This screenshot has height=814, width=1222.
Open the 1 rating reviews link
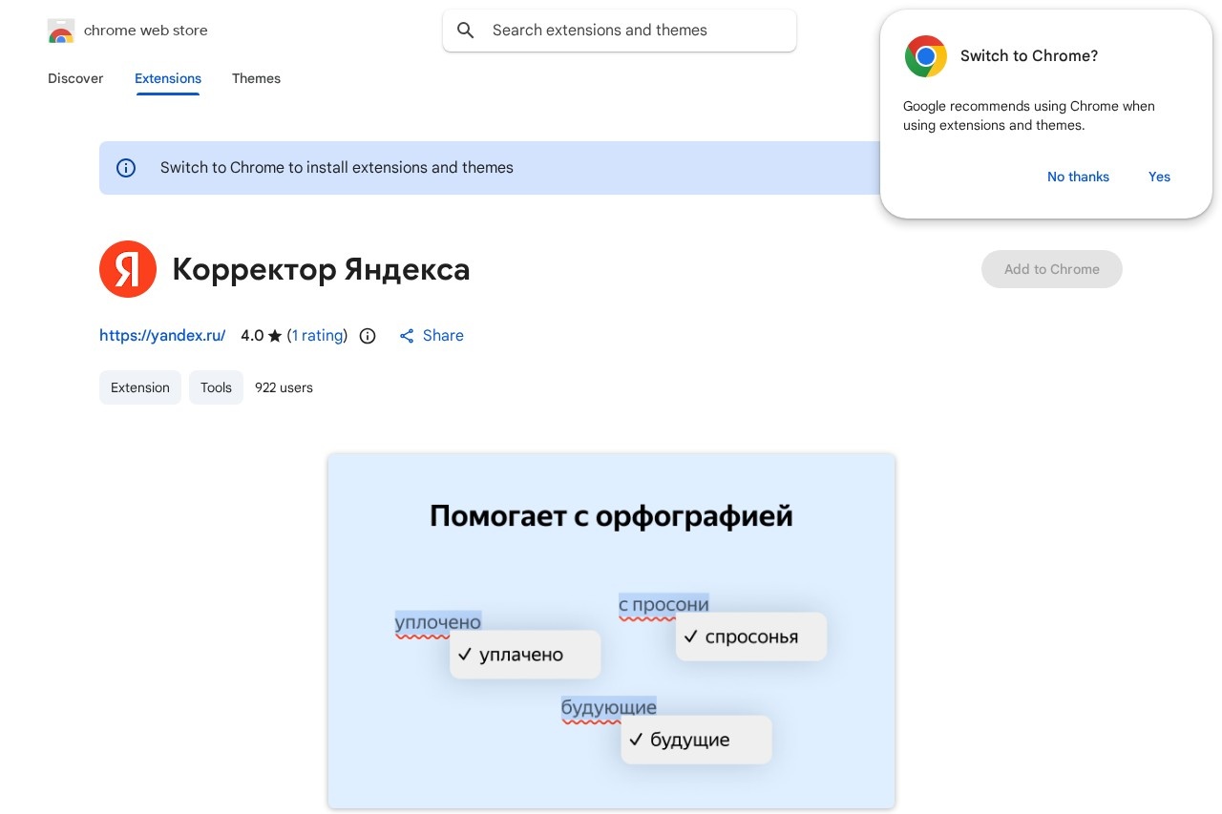tap(318, 336)
